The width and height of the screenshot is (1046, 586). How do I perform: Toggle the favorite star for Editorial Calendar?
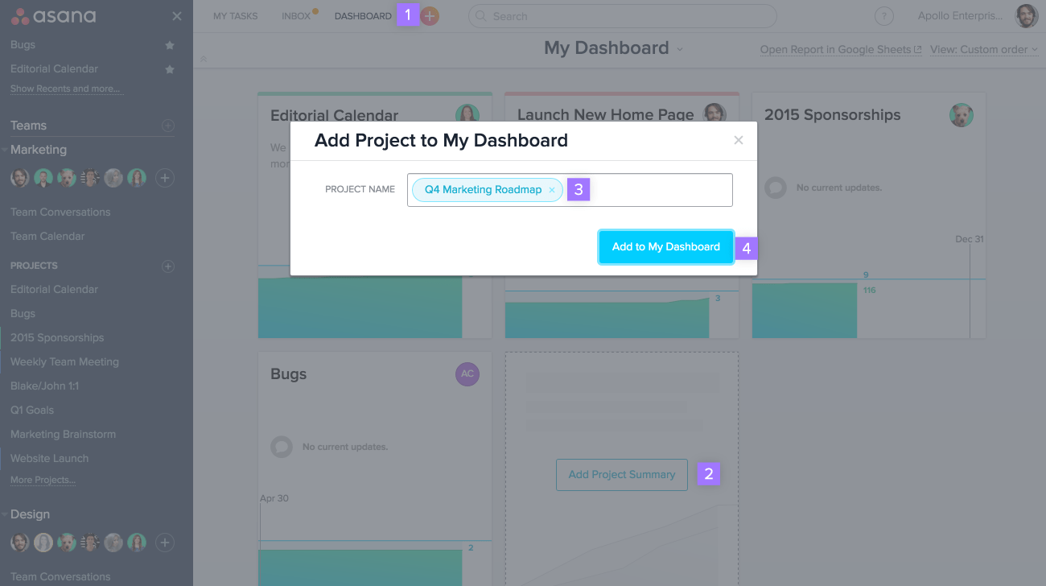pyautogui.click(x=169, y=69)
